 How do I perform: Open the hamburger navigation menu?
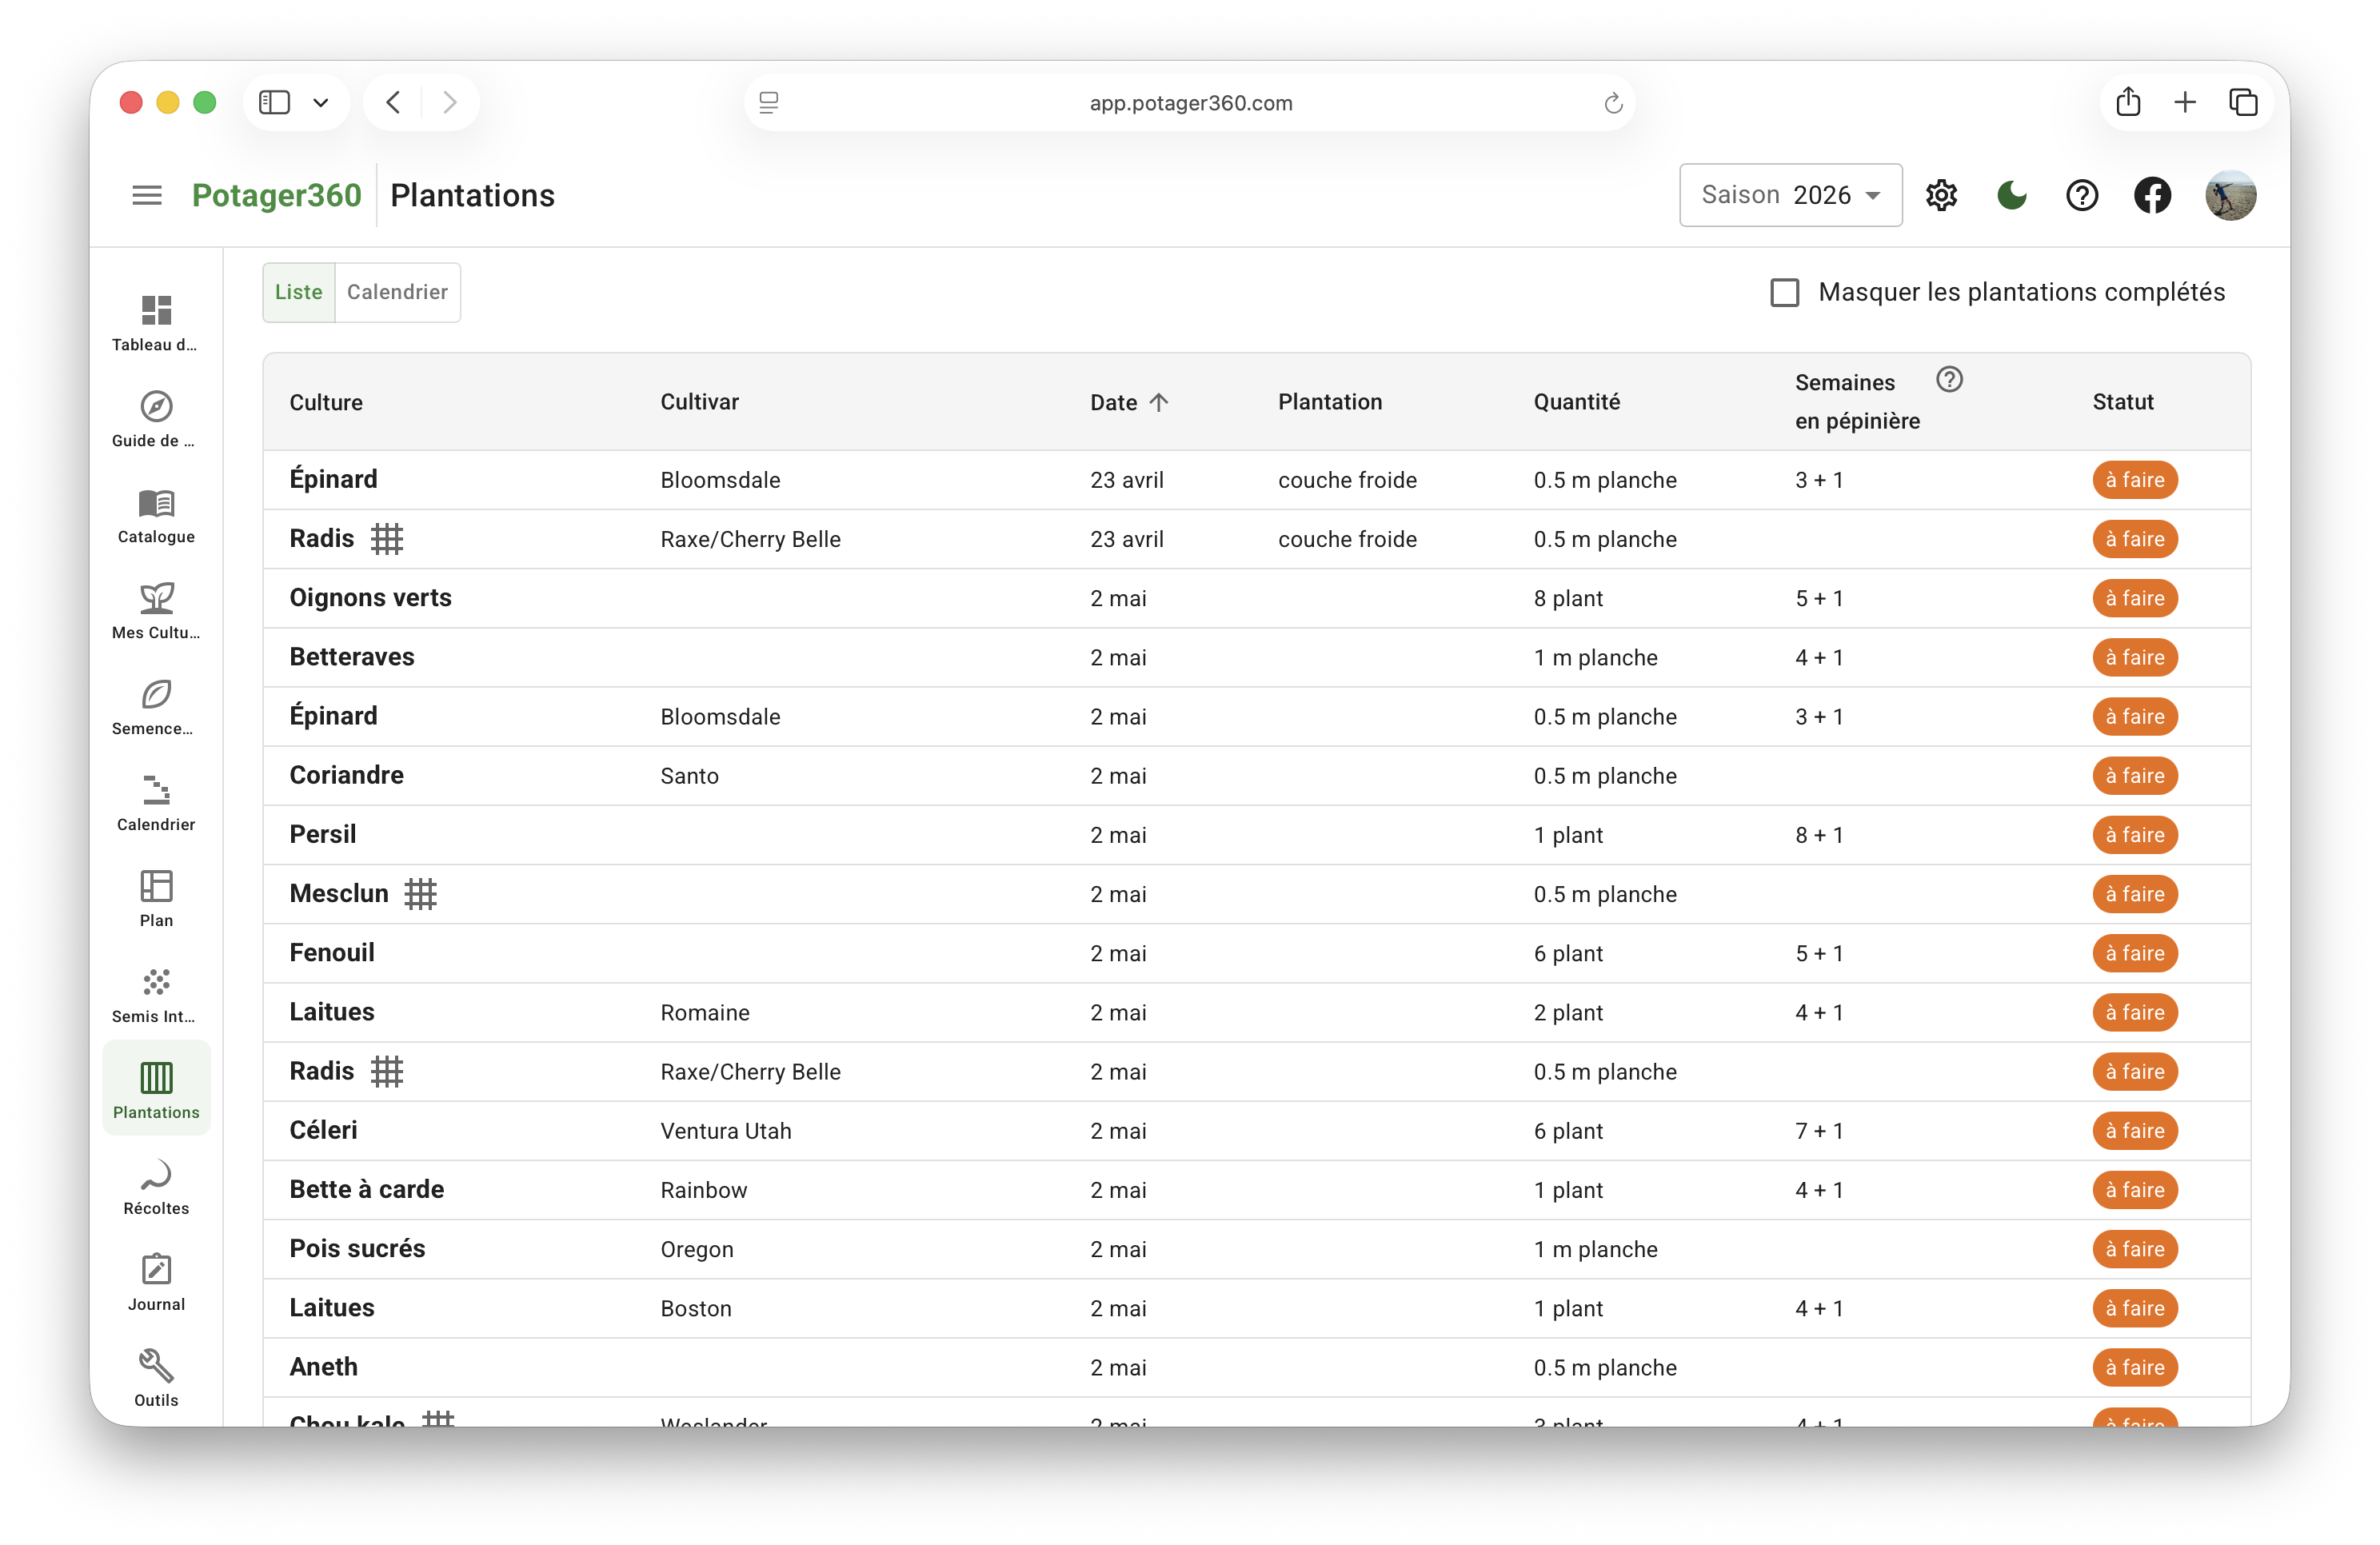[146, 194]
